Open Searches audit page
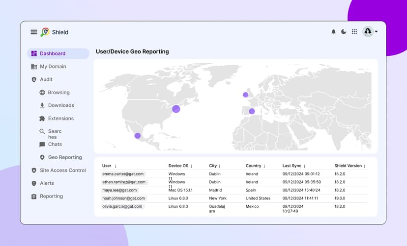This screenshot has width=407, height=246. tap(55, 134)
